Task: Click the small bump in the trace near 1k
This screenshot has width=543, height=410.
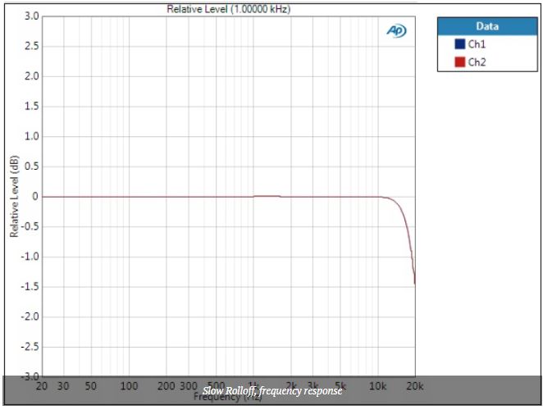Action: (266, 196)
